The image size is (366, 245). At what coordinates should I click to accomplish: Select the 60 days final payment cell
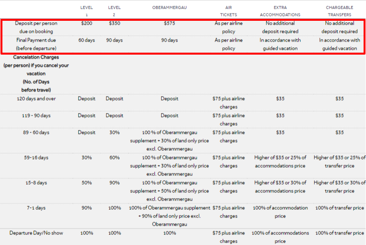point(87,40)
